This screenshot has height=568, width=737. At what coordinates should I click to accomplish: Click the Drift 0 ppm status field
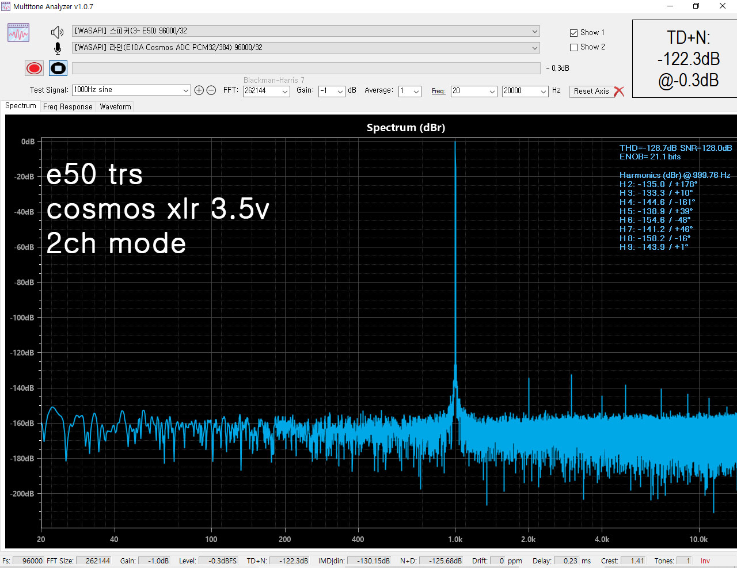497,561
